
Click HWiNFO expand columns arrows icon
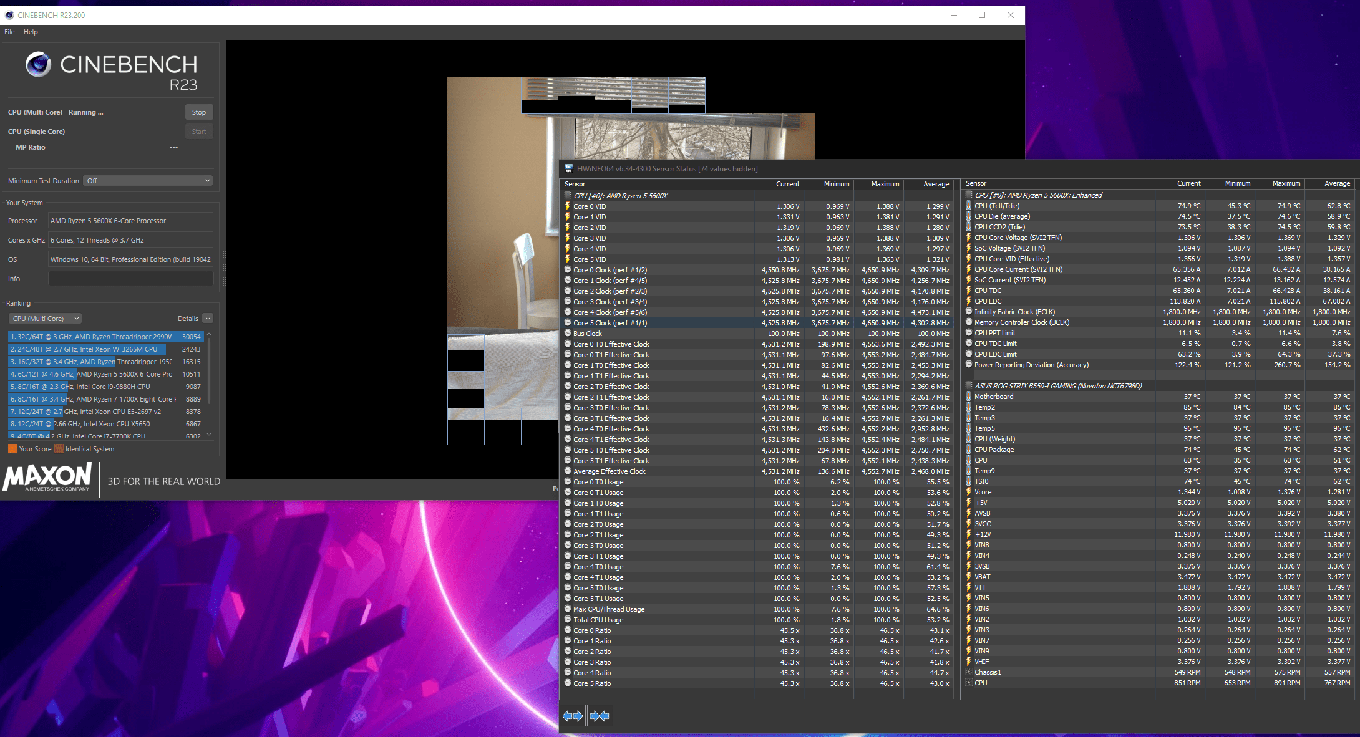(x=573, y=716)
